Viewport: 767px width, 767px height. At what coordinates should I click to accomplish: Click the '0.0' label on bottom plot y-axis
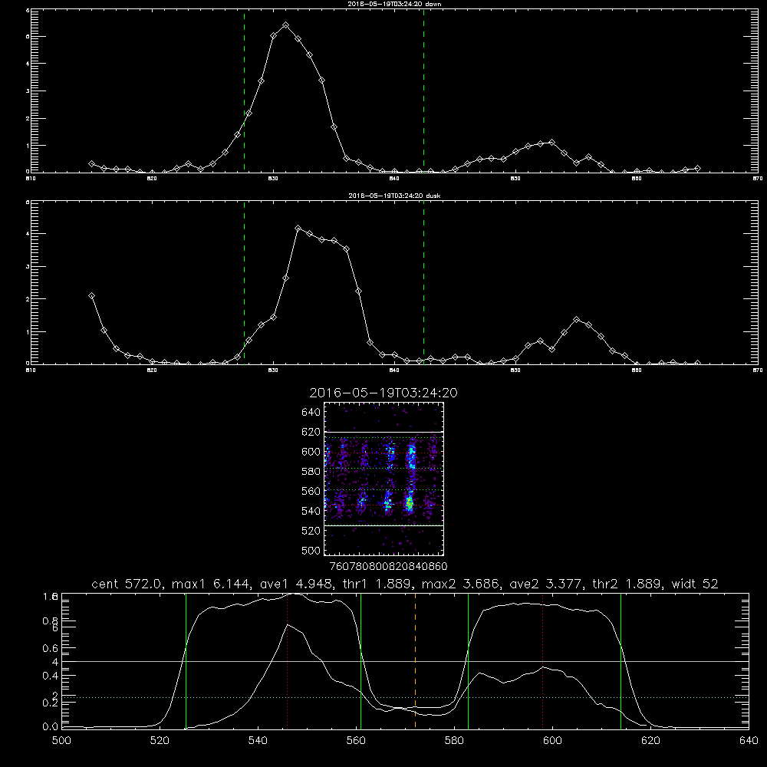51,727
